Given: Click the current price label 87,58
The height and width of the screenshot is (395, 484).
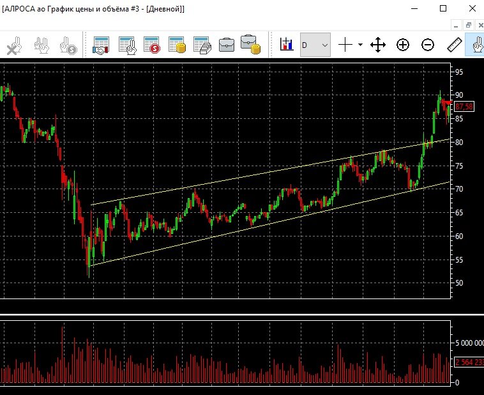Looking at the screenshot, I should (464, 107).
